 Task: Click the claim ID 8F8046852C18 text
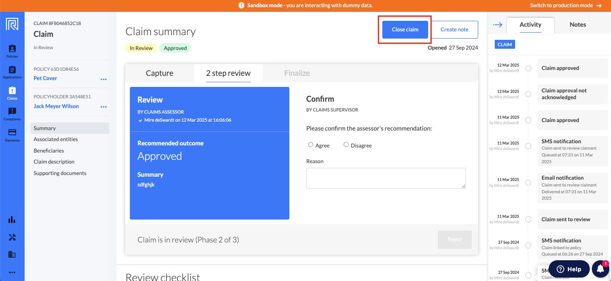click(57, 23)
